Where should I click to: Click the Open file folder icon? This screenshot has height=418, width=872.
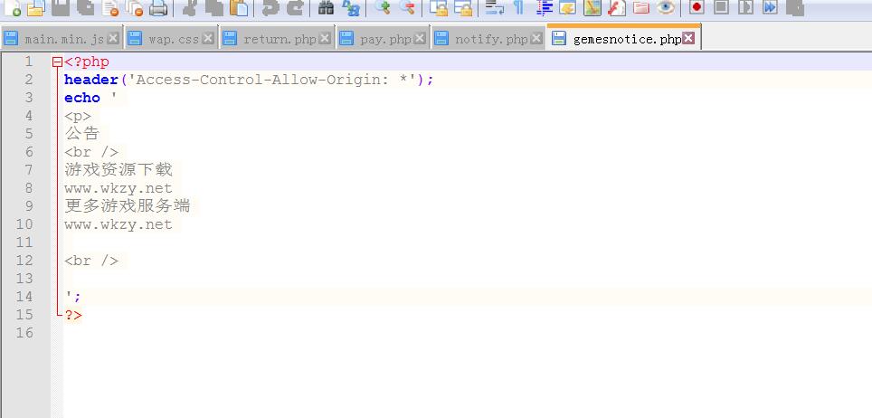(x=36, y=8)
